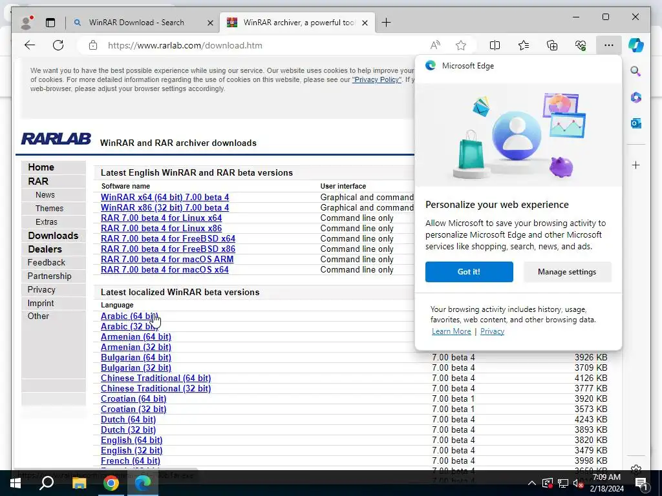This screenshot has width=662, height=496.
Task: Open the notification center icon
Action: [x=641, y=483]
